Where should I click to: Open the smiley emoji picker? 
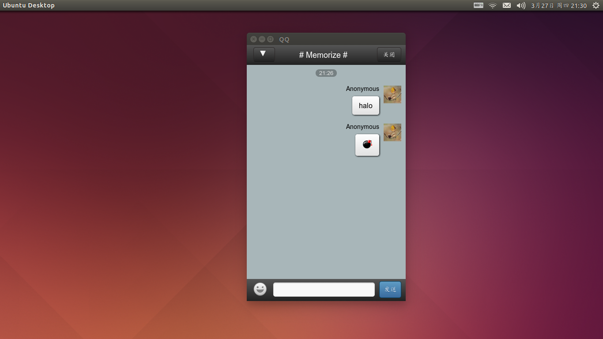click(x=260, y=290)
